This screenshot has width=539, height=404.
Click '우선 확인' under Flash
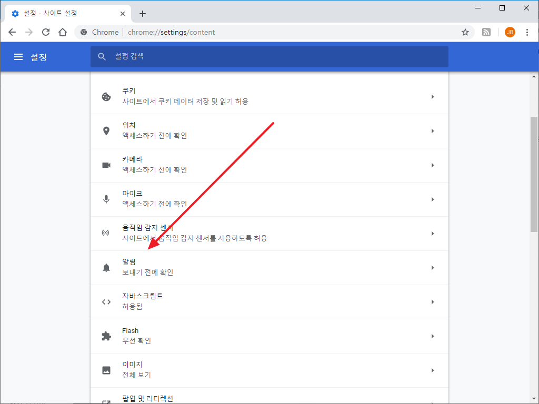(x=137, y=341)
